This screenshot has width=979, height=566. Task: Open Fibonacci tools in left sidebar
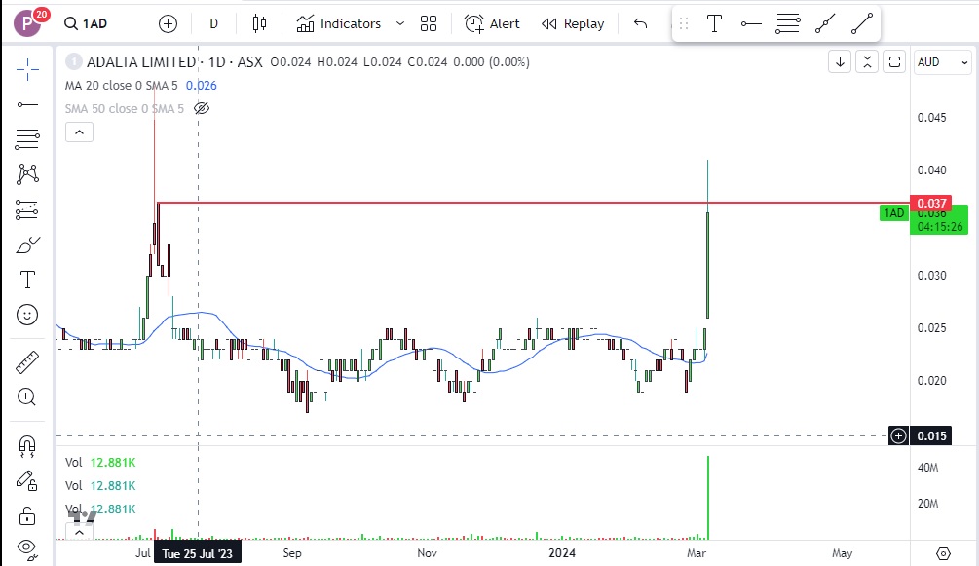point(27,138)
